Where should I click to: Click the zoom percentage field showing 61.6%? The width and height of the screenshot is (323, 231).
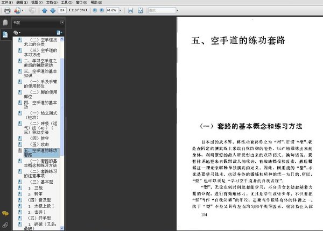point(113,10)
